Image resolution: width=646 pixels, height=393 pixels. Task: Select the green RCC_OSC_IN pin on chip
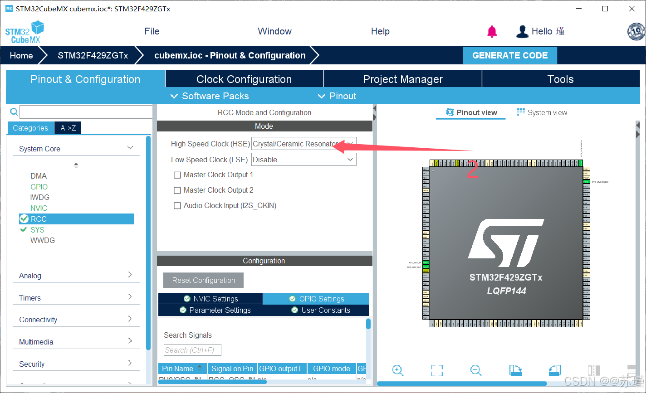coord(426,263)
